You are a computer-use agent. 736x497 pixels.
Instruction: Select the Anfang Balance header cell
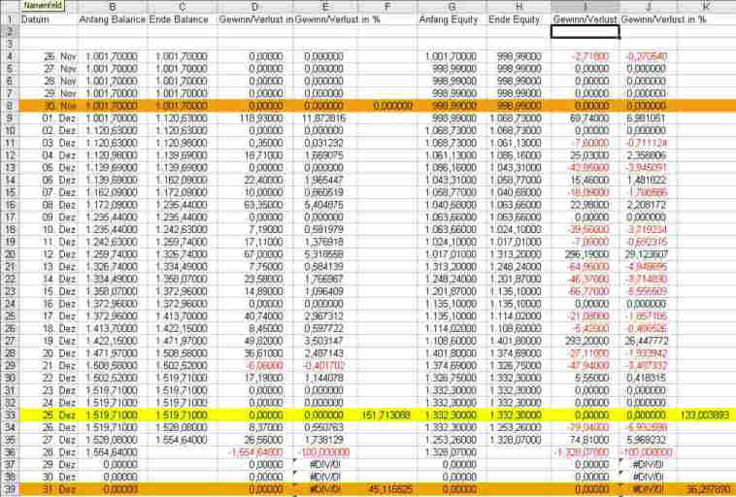(112, 19)
